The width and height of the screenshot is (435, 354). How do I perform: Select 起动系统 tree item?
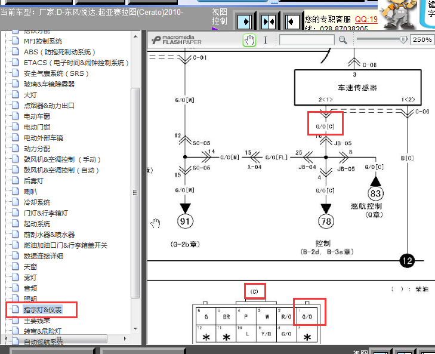tap(37, 224)
